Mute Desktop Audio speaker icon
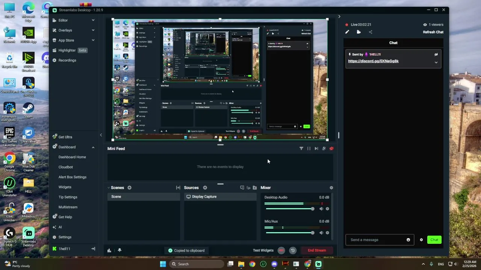481x270 pixels. [321, 209]
